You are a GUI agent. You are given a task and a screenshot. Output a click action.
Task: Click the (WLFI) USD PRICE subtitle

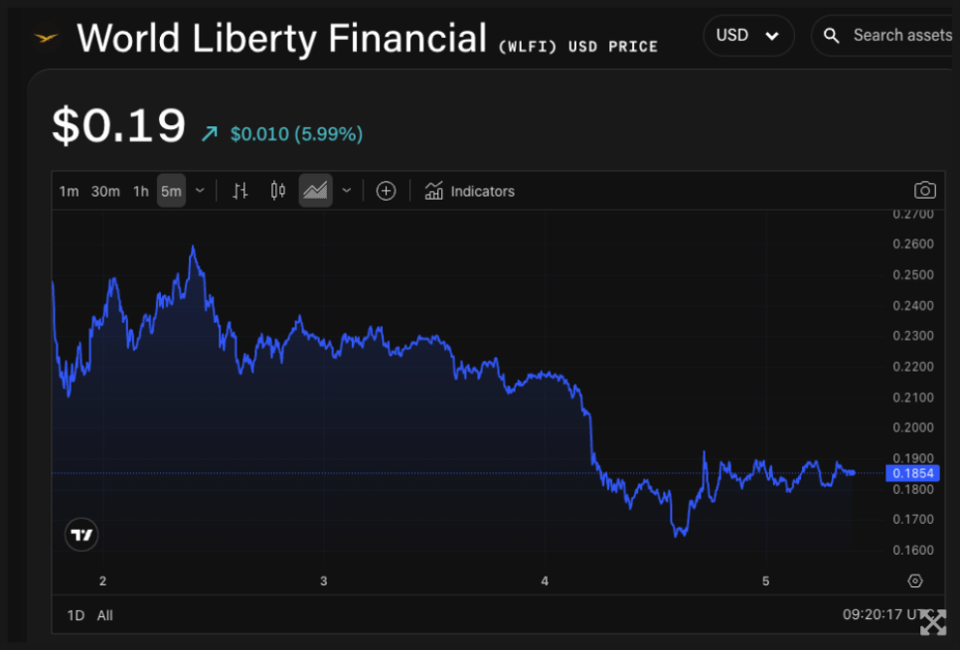pyautogui.click(x=578, y=47)
